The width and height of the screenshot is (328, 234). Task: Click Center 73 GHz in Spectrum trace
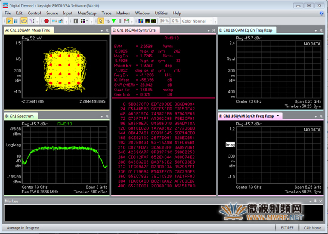click(x=35, y=187)
